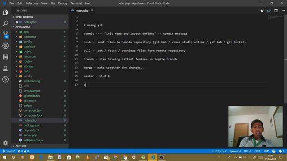287x161 pixels.
Task: Open the Extensions view in activity bar
Action: [5, 57]
